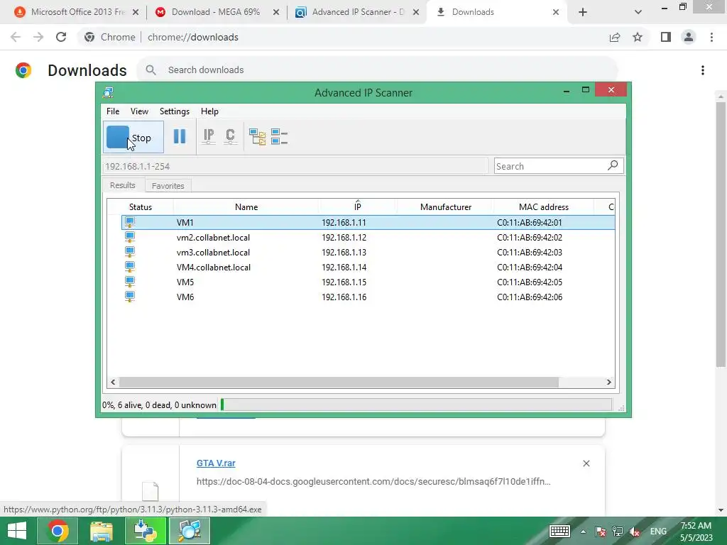Toggle the Chrome side panel
This screenshot has width=727, height=545.
(x=666, y=37)
